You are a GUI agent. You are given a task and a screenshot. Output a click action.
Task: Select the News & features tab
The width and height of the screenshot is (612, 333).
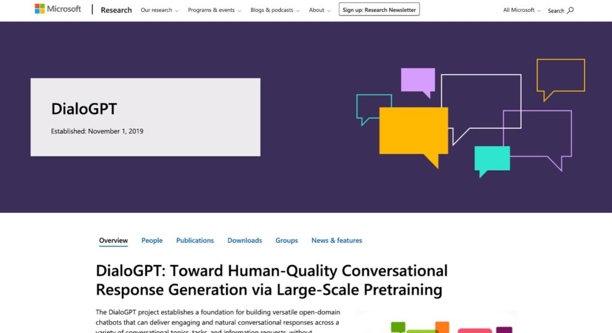(x=336, y=240)
